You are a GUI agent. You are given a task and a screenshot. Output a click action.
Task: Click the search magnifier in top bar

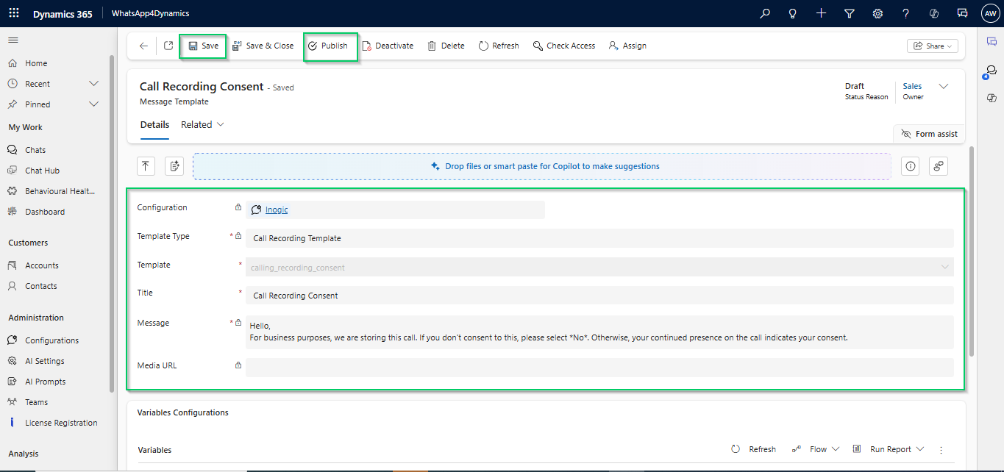[x=765, y=13]
